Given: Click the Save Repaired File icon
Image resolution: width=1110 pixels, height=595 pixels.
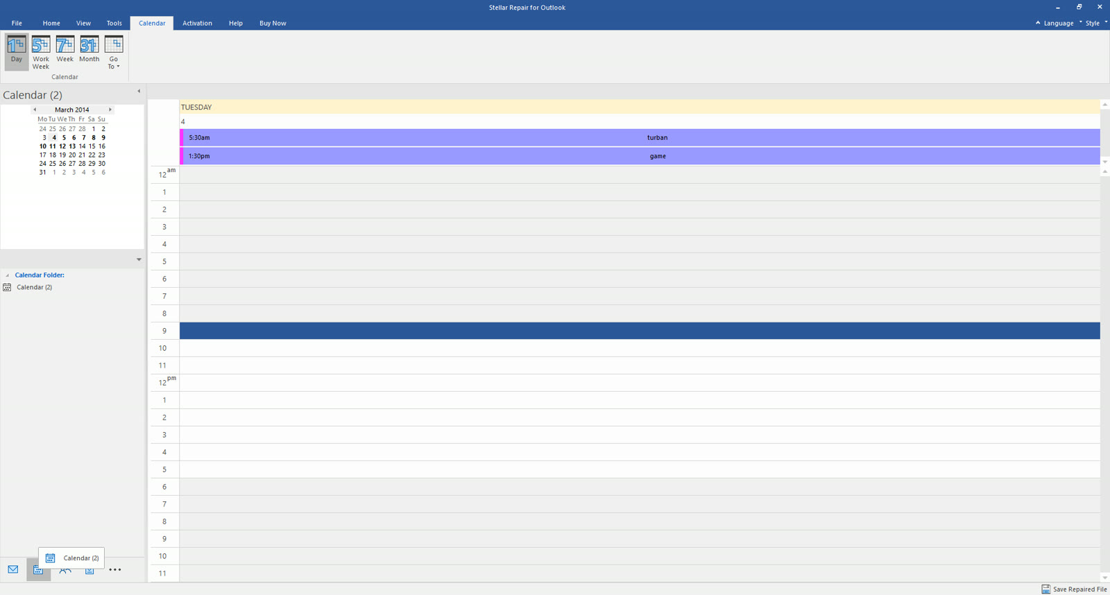Looking at the screenshot, I should [x=1045, y=589].
